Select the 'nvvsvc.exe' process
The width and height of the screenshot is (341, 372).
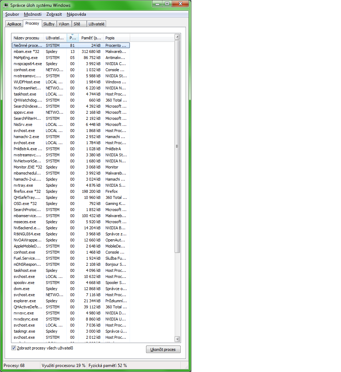pyautogui.click(x=71, y=313)
